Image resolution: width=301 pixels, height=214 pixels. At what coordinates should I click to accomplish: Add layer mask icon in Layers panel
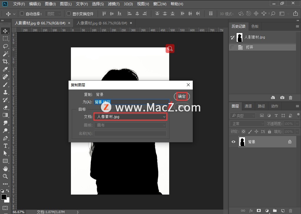tap(259, 210)
